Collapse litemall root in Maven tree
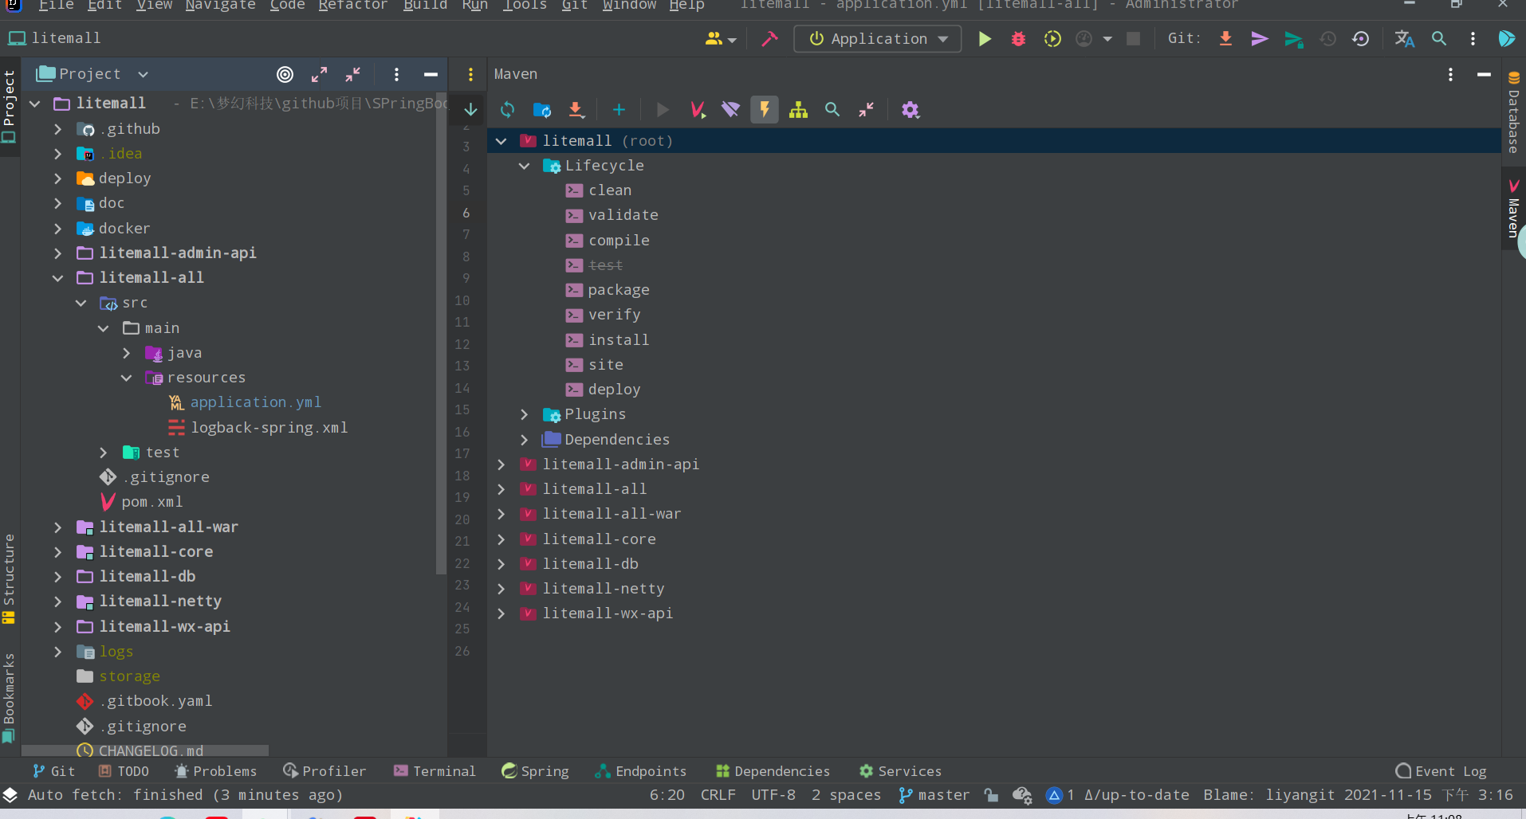 (501, 141)
